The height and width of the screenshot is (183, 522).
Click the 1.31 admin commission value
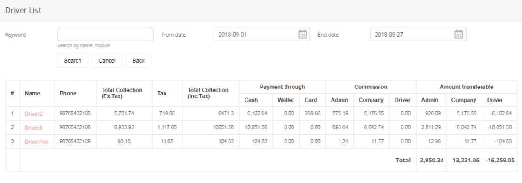(x=343, y=141)
